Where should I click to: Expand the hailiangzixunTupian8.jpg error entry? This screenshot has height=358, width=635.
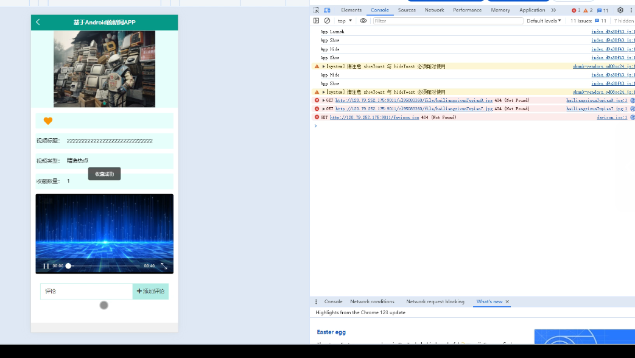coord(323,100)
